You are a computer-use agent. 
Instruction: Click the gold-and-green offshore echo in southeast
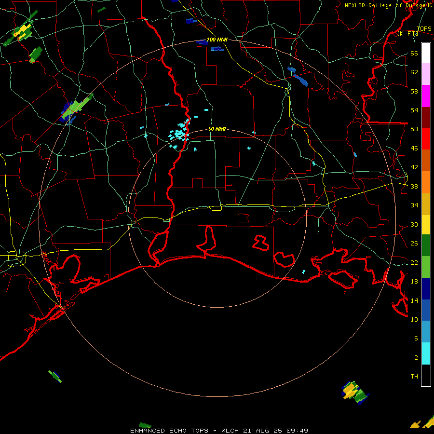[x=355, y=393]
